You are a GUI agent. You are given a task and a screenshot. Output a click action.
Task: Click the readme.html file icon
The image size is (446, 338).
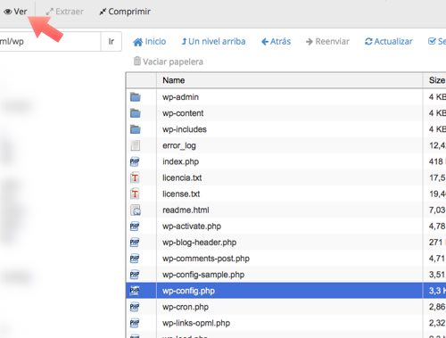pyautogui.click(x=136, y=210)
